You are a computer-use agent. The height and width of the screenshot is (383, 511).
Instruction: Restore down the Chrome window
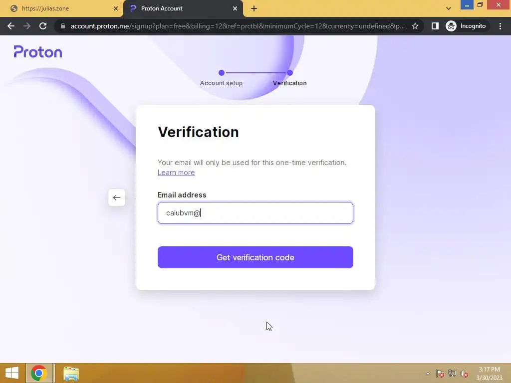click(x=480, y=4)
